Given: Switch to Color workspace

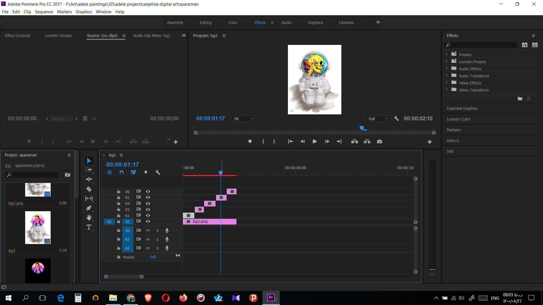Looking at the screenshot, I should pos(233,23).
